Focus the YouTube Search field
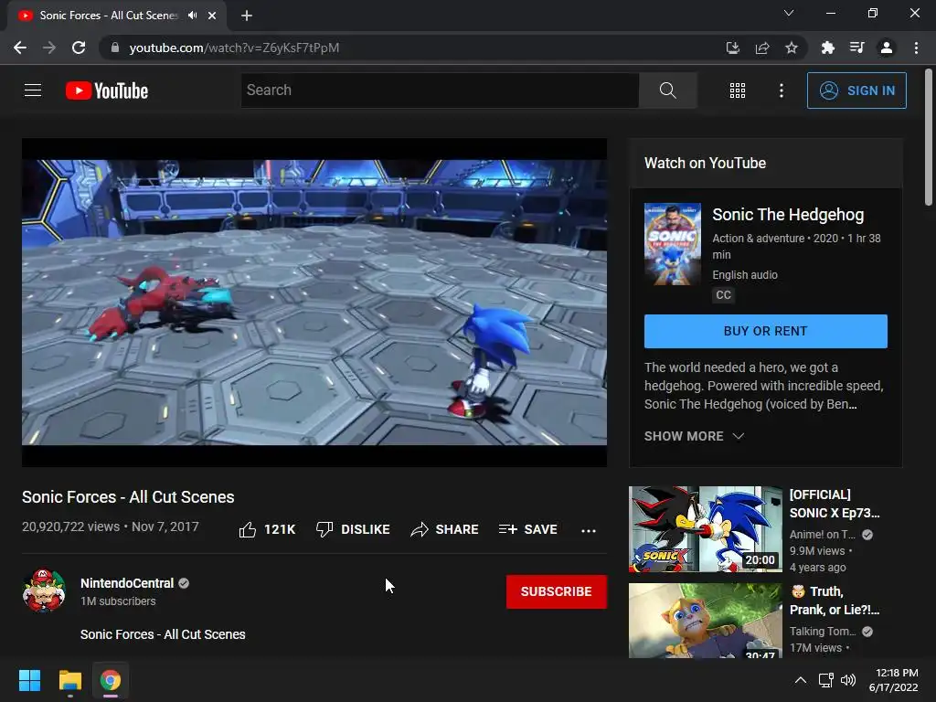The width and height of the screenshot is (936, 702). coord(440,90)
